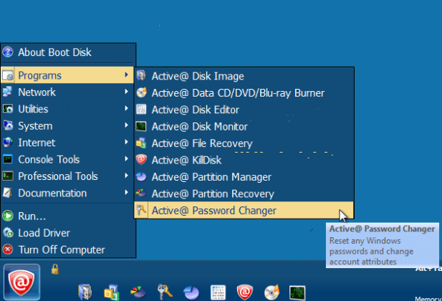Open Active@ Disk Monitor from Programs submenu
The width and height of the screenshot is (442, 301).
[244, 126]
